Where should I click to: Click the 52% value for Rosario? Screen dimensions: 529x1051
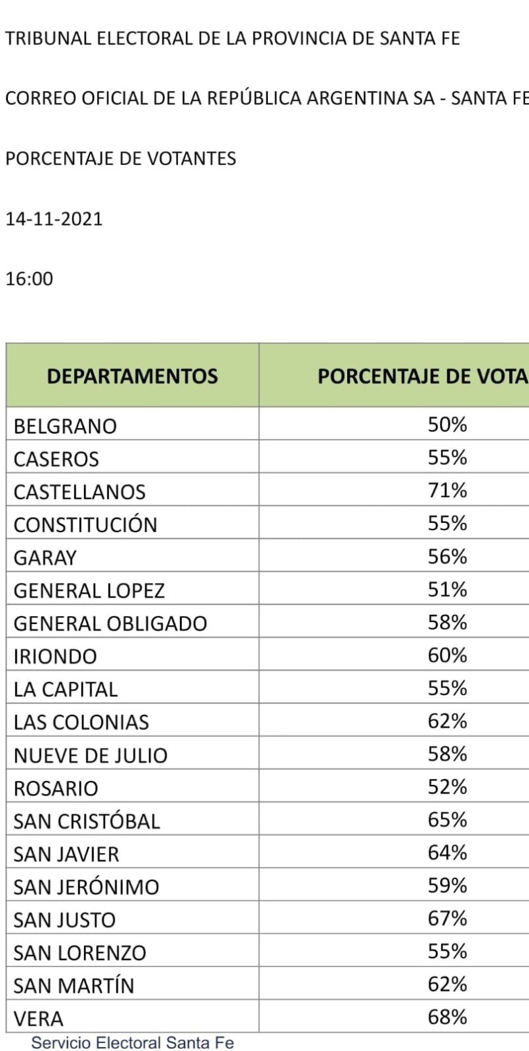pyautogui.click(x=447, y=787)
